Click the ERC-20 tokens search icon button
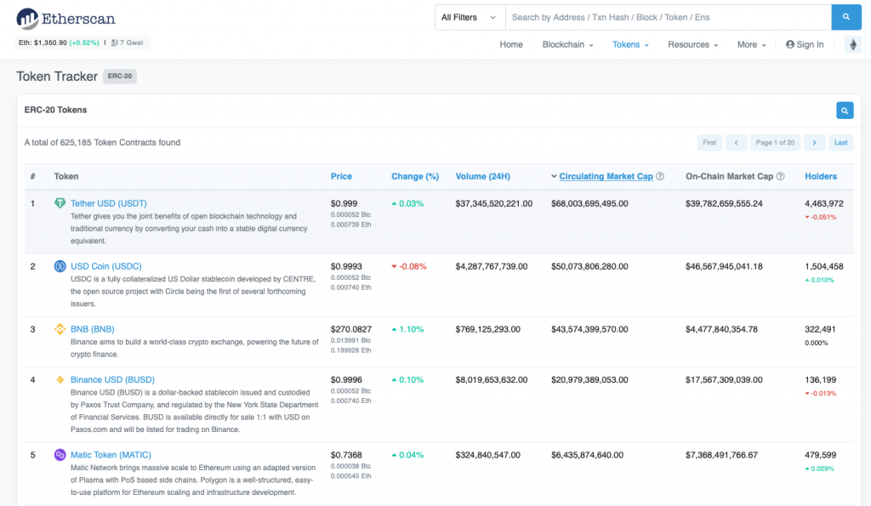871x506 pixels. point(845,111)
